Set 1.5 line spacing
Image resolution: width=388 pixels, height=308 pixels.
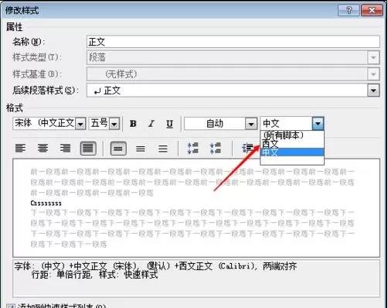(x=141, y=149)
